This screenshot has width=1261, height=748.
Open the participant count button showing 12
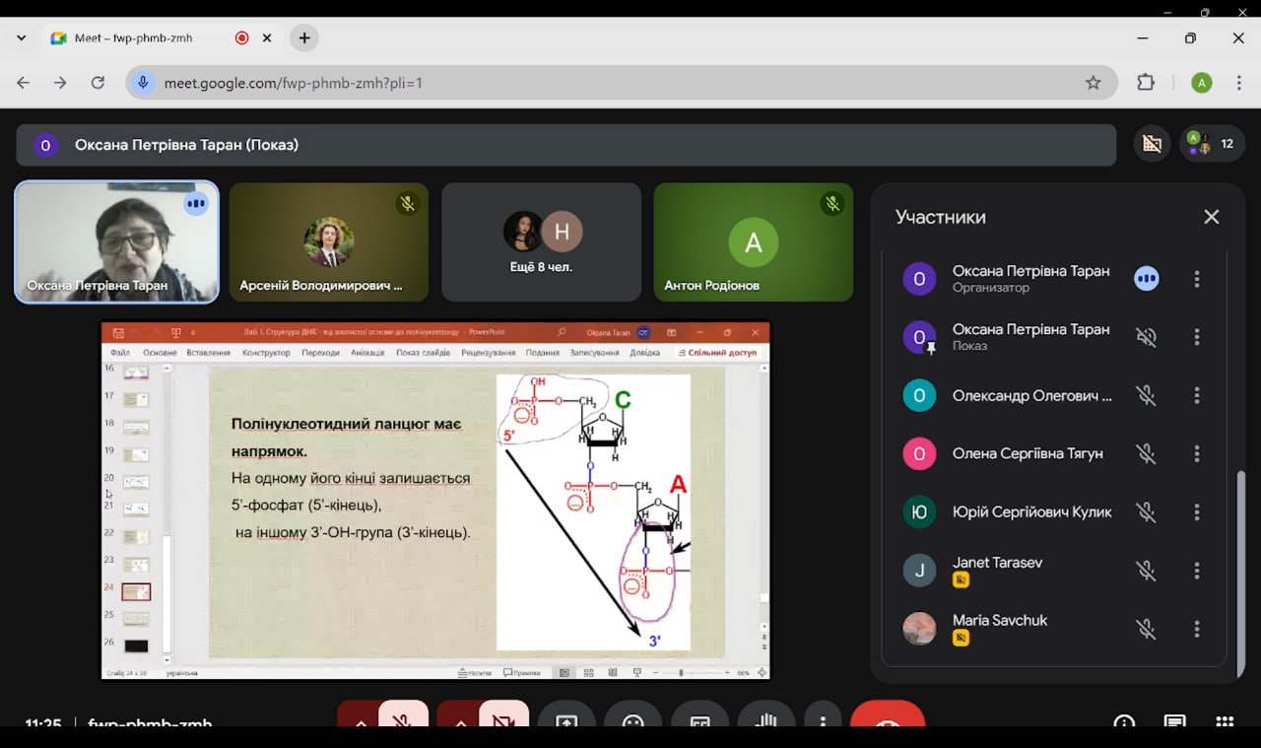1213,144
